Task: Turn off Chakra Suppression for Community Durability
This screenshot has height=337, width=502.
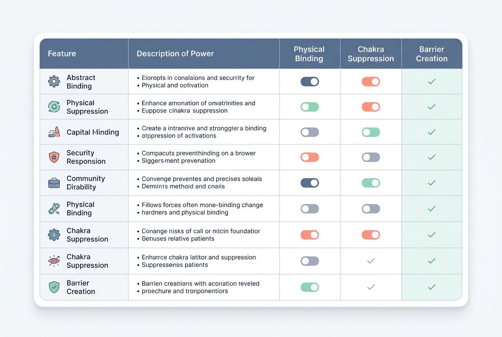Action: pos(371,183)
